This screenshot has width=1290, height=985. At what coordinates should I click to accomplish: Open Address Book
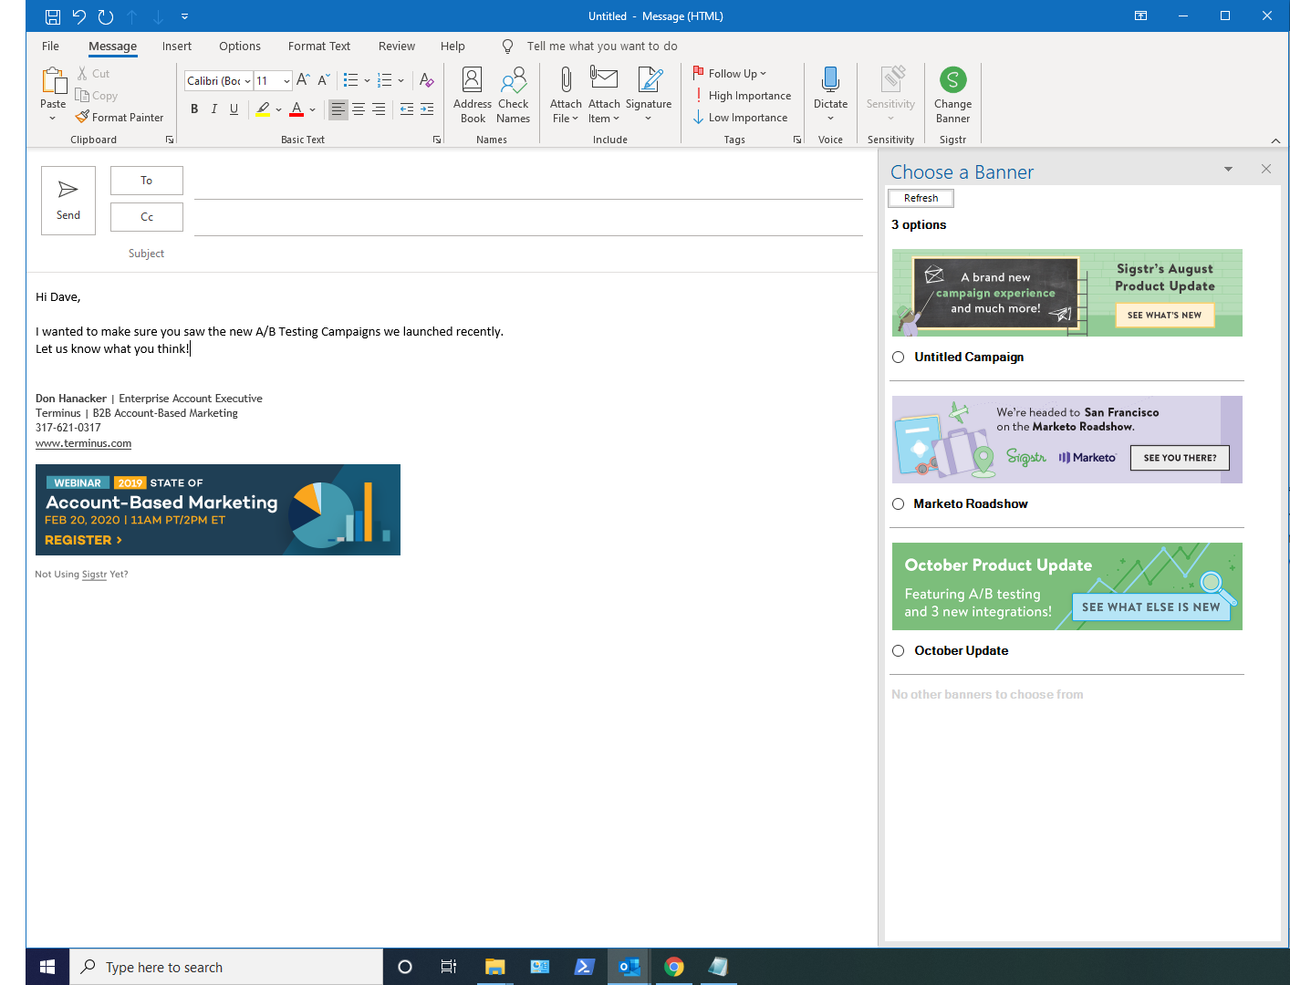click(x=473, y=95)
